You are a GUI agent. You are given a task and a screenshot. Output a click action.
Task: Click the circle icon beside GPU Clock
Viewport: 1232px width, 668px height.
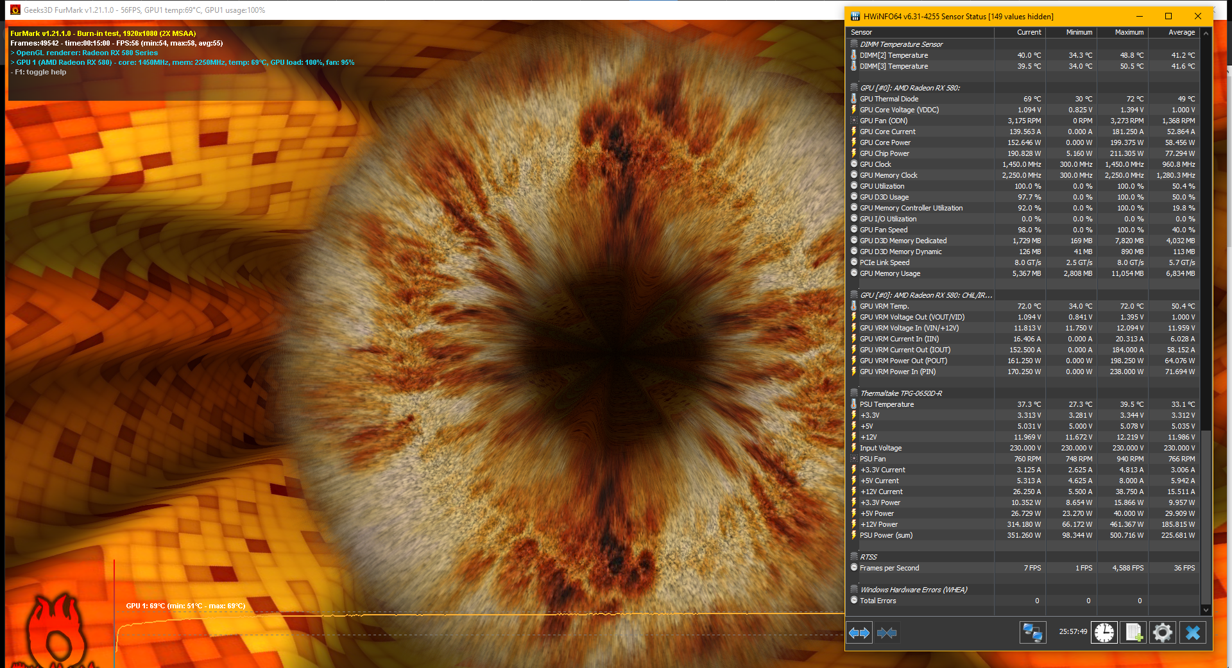[853, 164]
